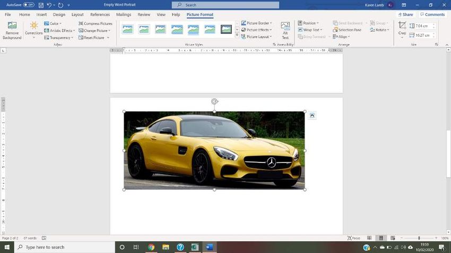Open the Color adjustment dropdown

tap(53, 23)
